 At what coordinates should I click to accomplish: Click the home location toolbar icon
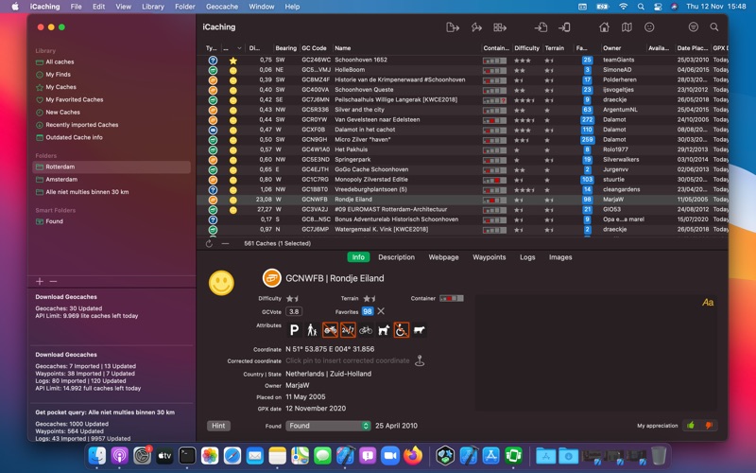pyautogui.click(x=605, y=27)
